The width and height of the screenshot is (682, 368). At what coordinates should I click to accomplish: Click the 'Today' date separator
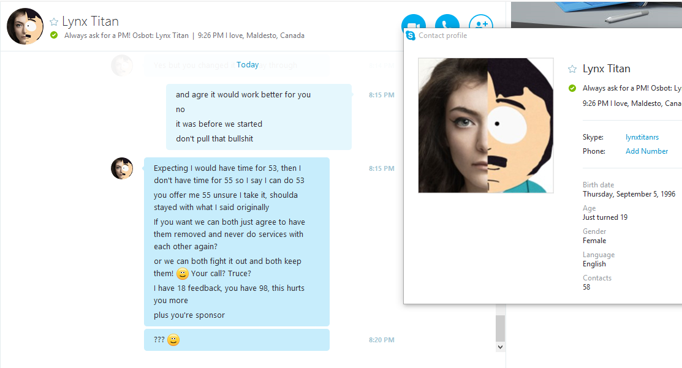point(248,65)
